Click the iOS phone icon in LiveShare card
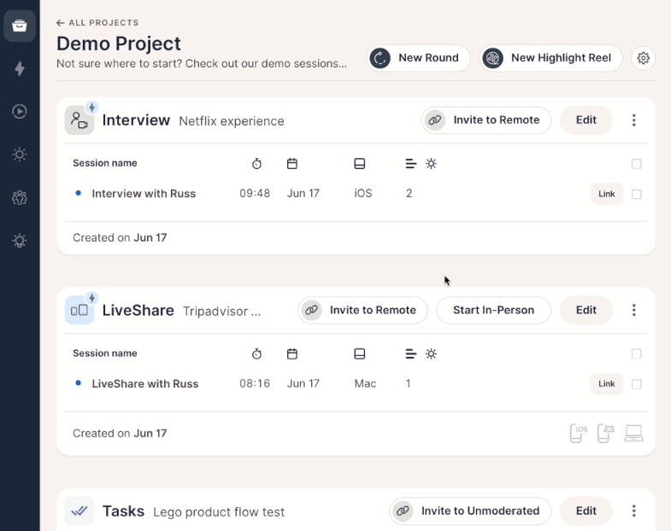 click(x=579, y=434)
